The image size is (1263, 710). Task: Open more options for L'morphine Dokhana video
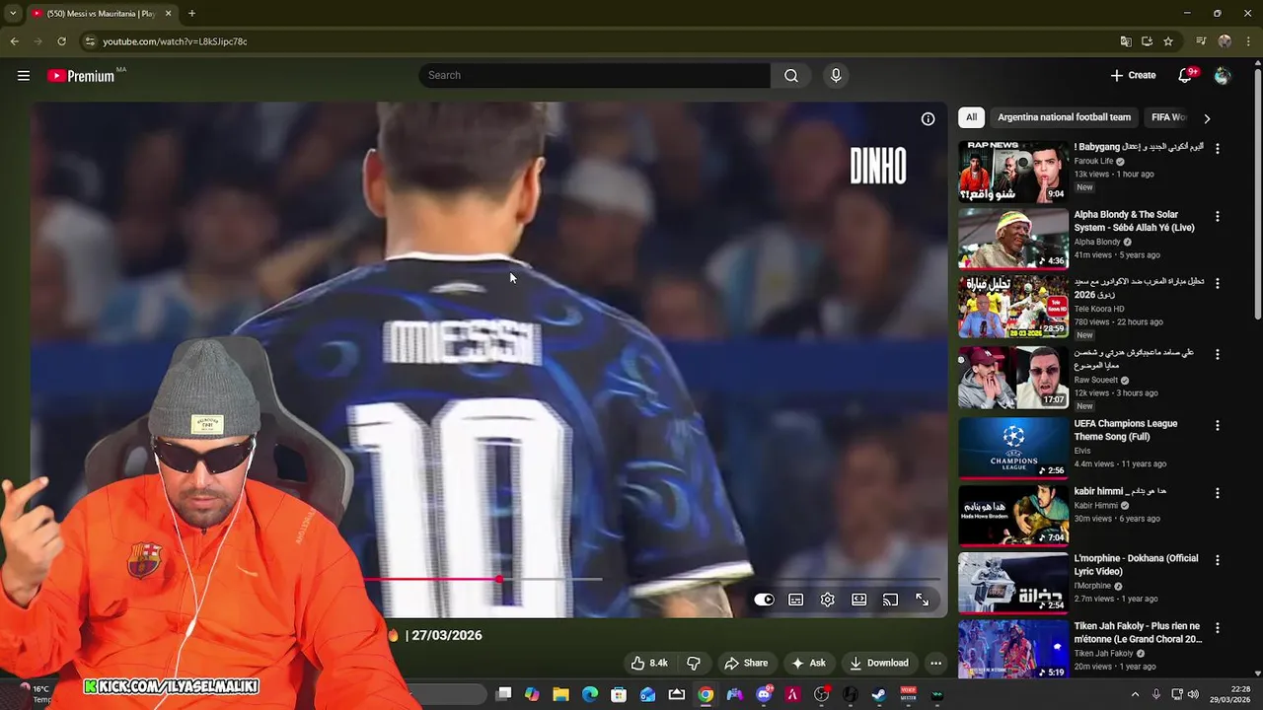tap(1218, 559)
